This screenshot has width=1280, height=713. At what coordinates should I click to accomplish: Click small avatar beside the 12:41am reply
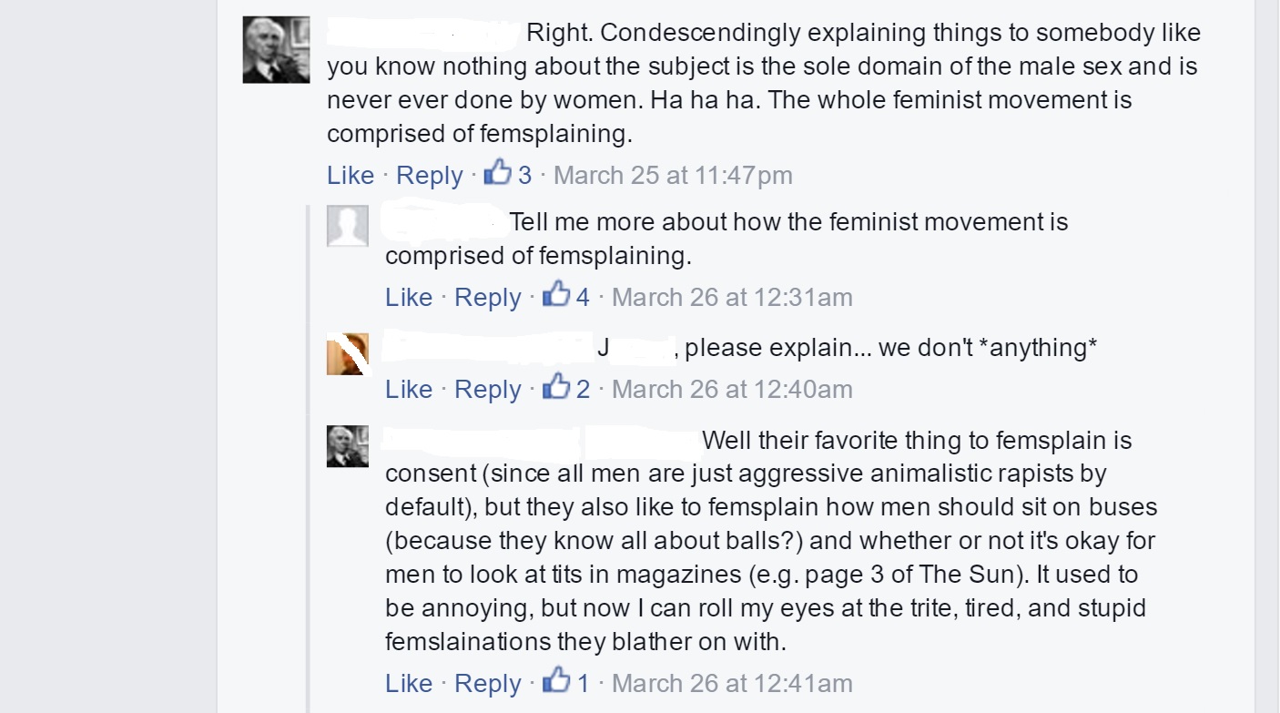(x=348, y=446)
